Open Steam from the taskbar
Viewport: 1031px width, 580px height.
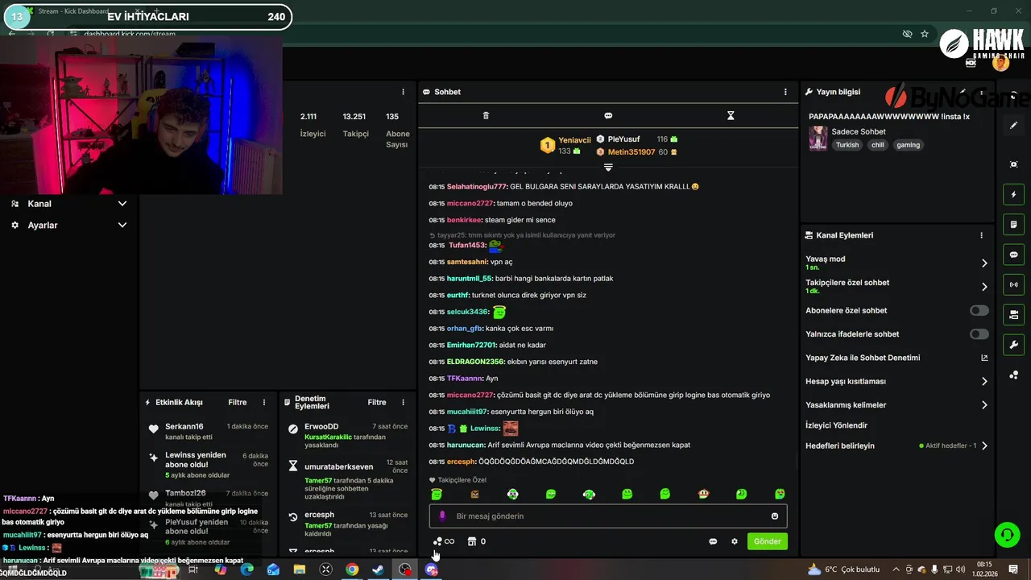(378, 570)
